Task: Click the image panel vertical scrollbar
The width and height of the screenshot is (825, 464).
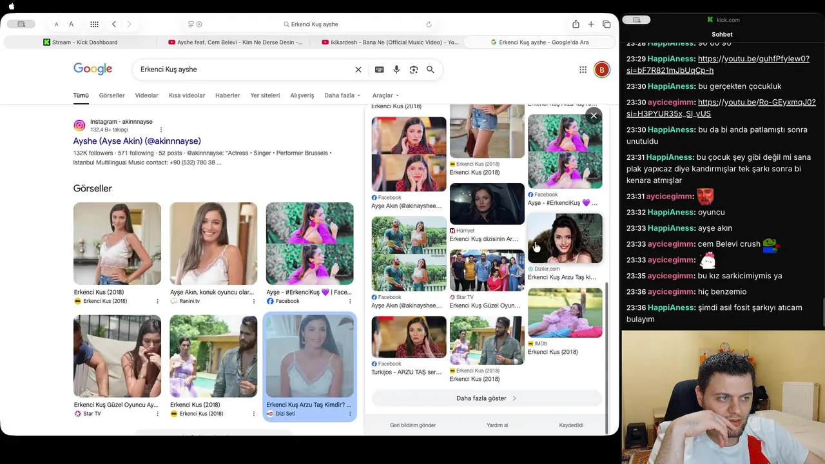Action: [x=606, y=358]
